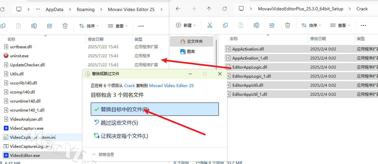Select Roaming in left window breadcrumb
The width and height of the screenshot is (378, 164).
click(86, 9)
